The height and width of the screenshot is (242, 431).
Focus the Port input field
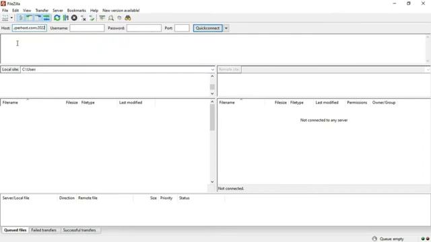(x=182, y=28)
